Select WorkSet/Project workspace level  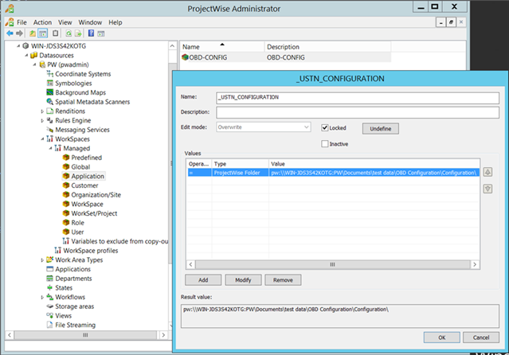(94, 213)
